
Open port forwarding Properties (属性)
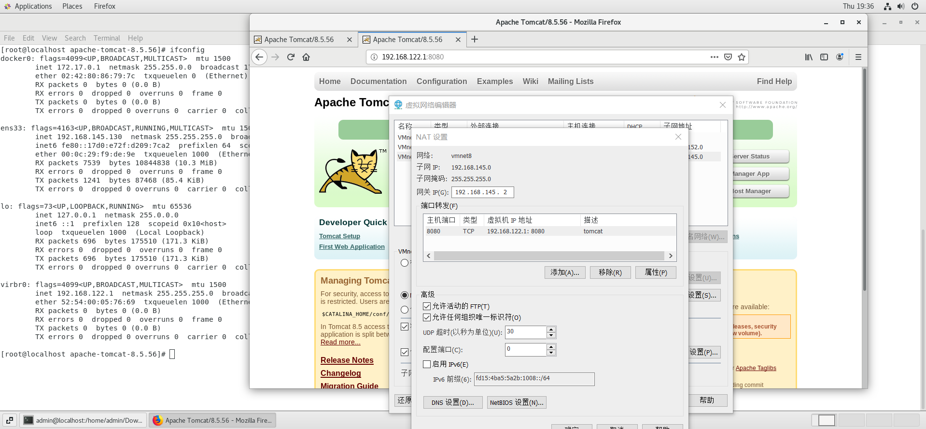[656, 272]
